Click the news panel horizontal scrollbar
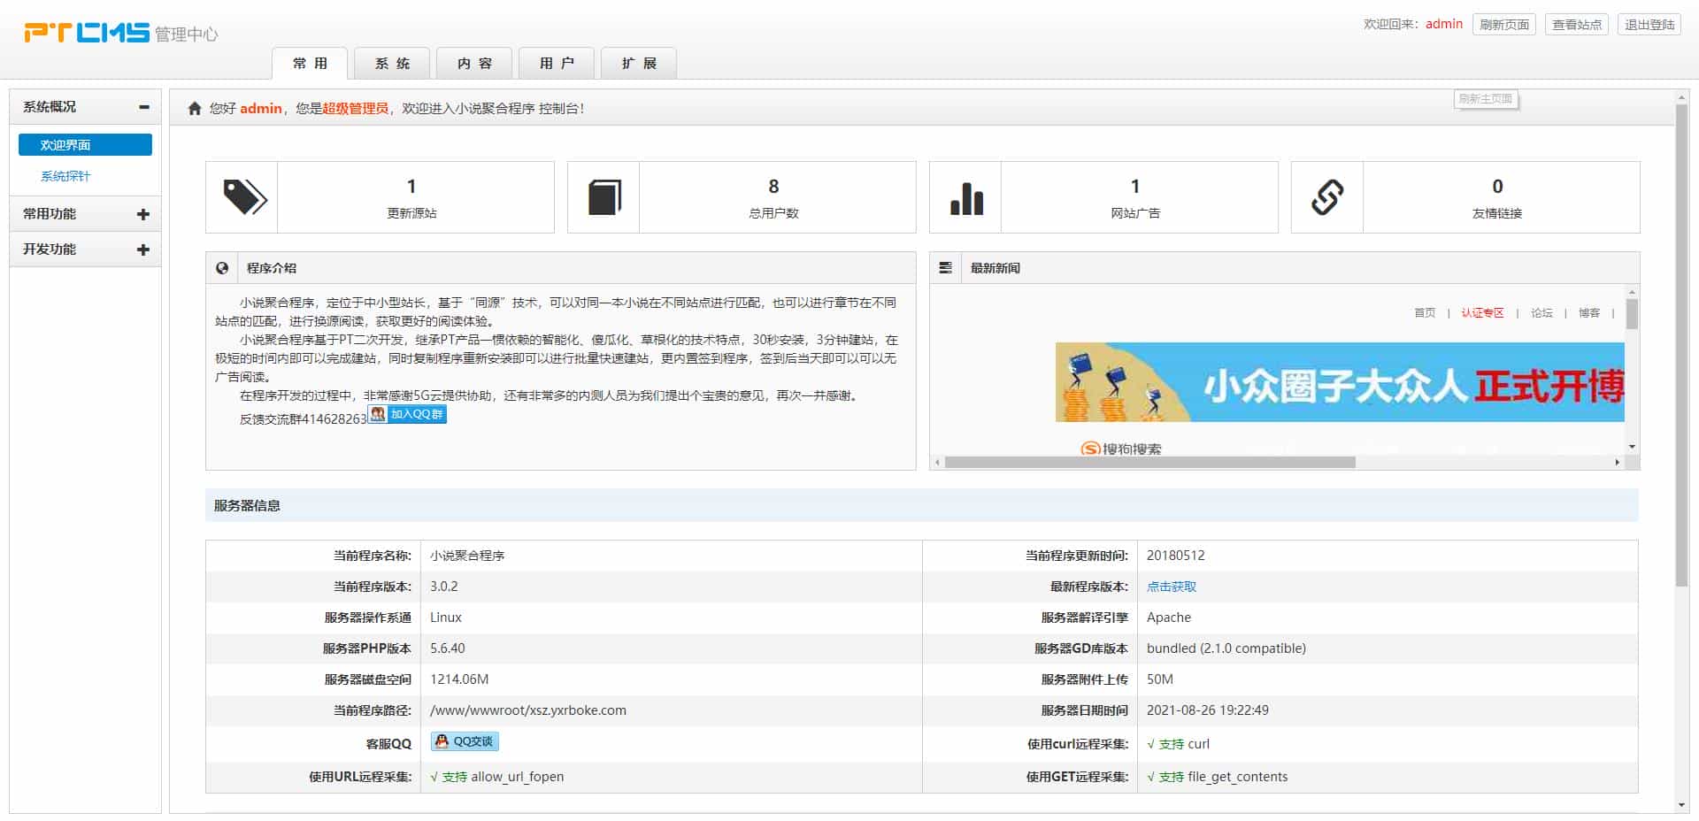 [x=1149, y=462]
